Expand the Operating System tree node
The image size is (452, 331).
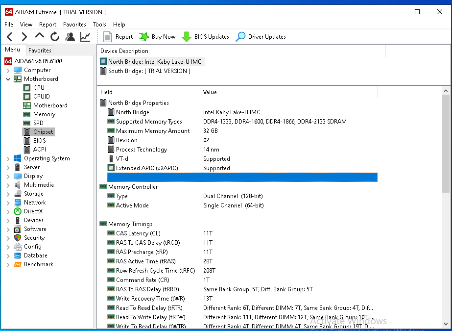[8, 159]
